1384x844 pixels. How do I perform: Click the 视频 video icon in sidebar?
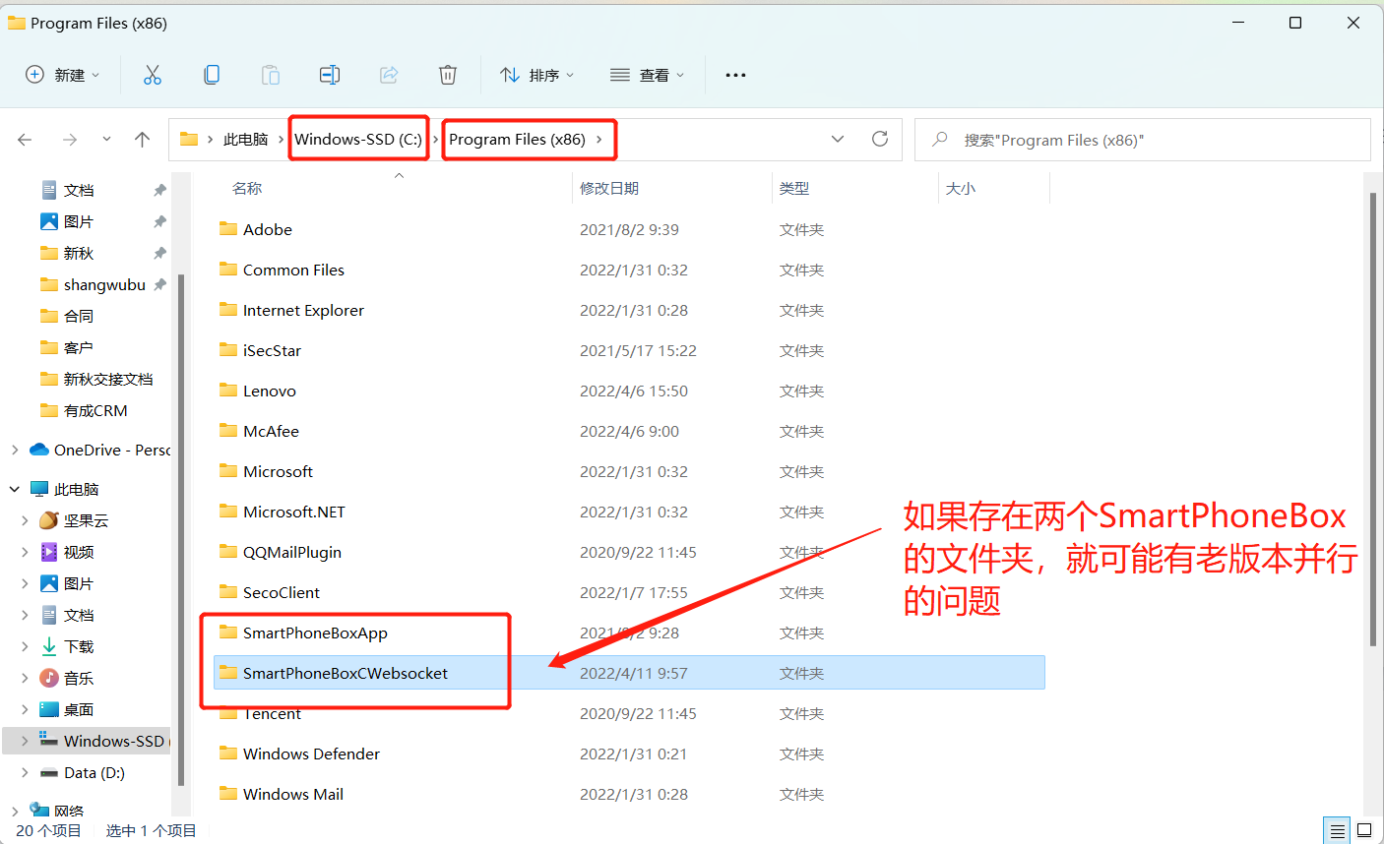point(48,552)
